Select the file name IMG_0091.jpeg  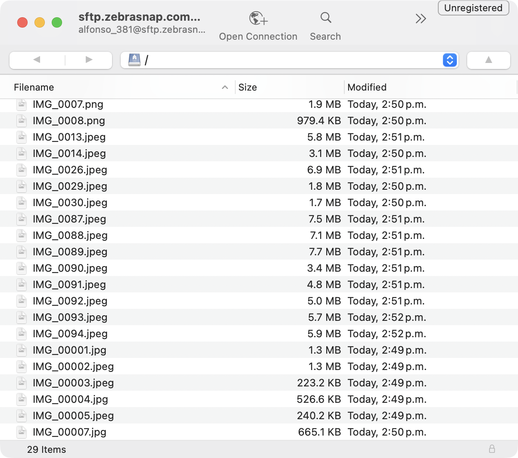pos(69,285)
